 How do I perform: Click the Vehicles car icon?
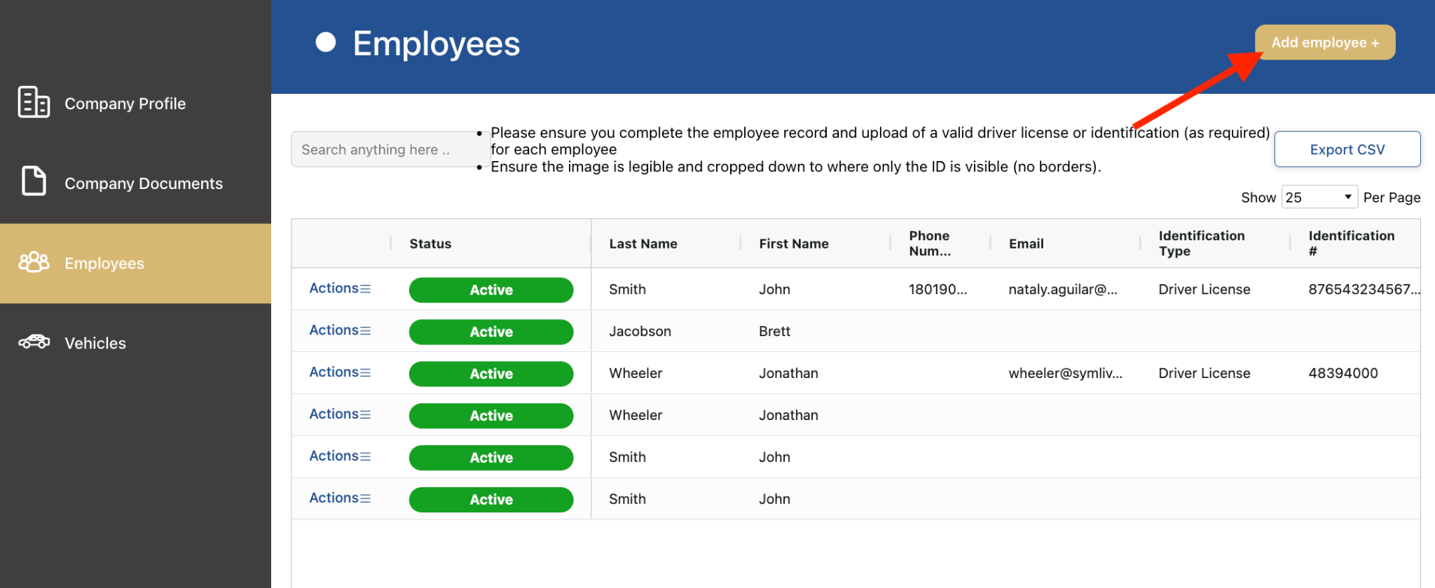click(x=33, y=342)
